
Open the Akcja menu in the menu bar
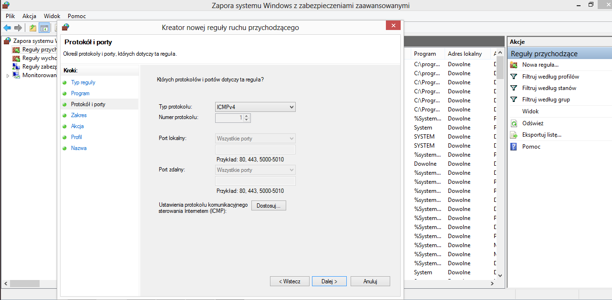[29, 16]
